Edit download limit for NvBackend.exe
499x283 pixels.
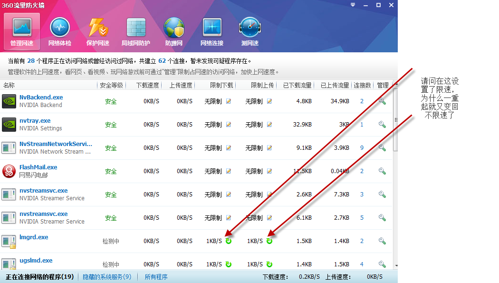point(229,101)
